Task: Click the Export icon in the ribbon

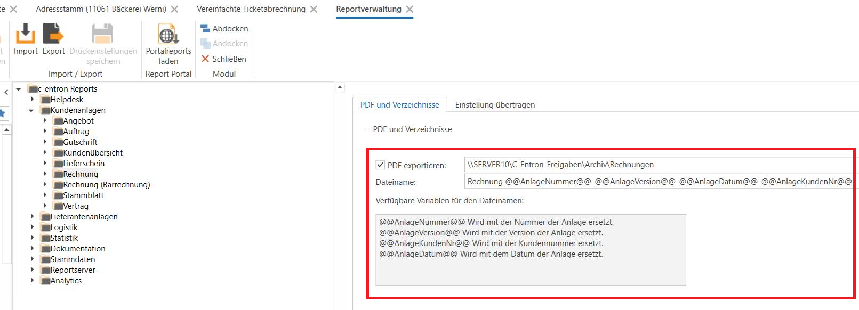Action: [x=53, y=34]
